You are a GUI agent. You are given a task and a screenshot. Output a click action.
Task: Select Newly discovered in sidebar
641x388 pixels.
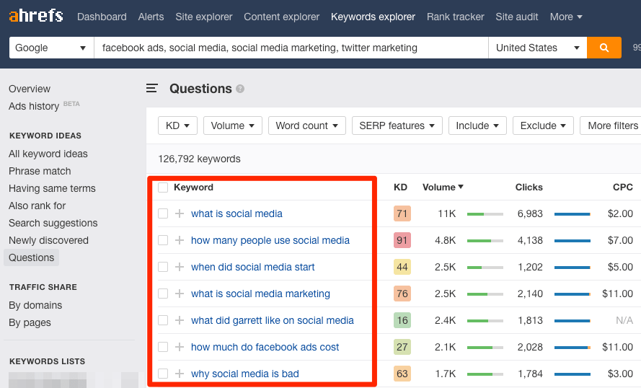[x=48, y=240]
